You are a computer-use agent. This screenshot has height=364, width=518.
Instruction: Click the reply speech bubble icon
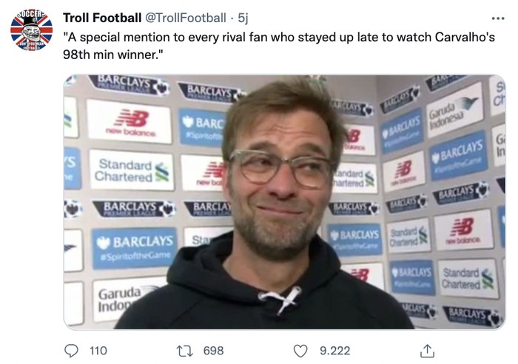pos(72,351)
